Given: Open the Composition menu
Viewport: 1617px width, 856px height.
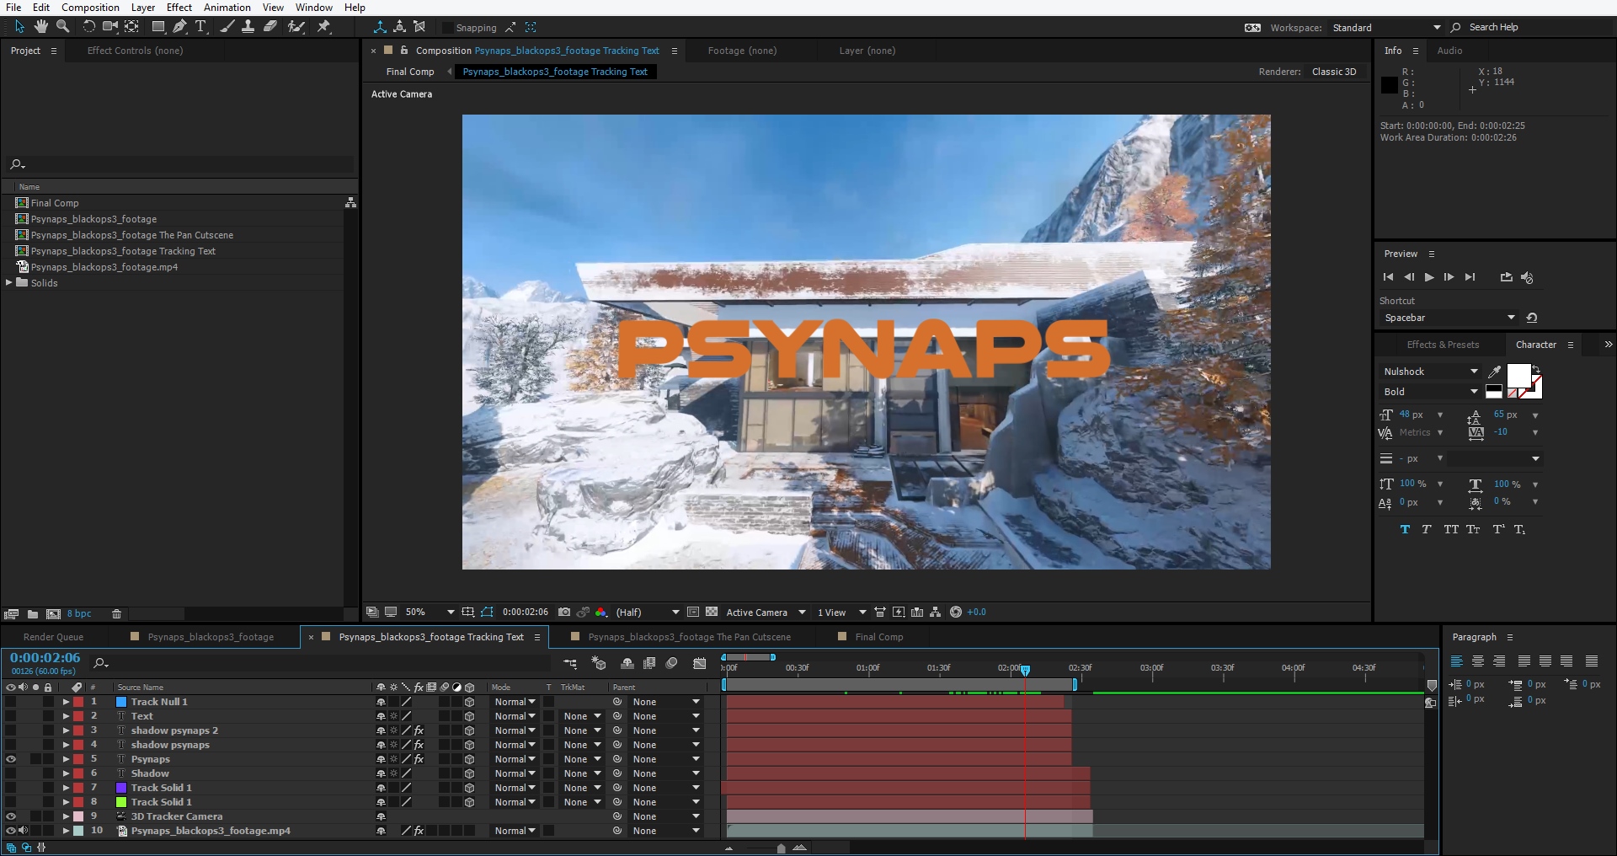Looking at the screenshot, I should (x=90, y=8).
